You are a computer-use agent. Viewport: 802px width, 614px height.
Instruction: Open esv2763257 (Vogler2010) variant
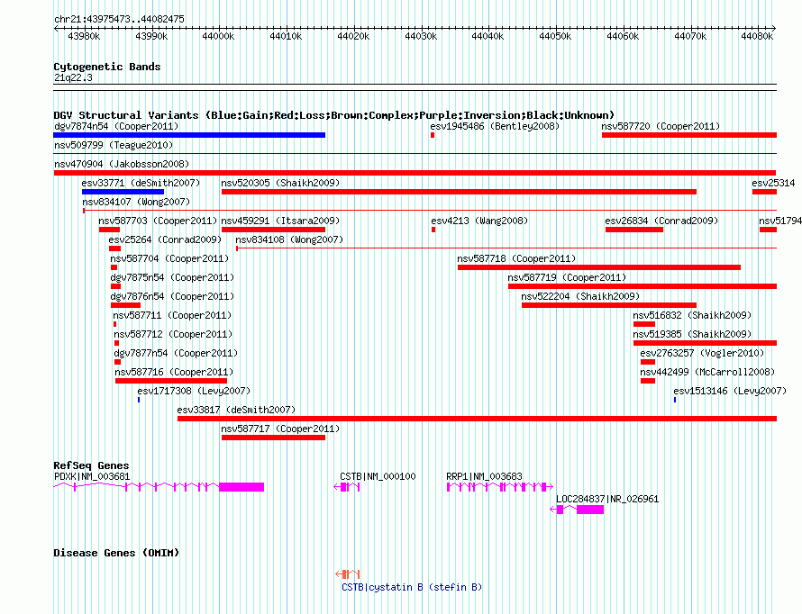[702, 353]
